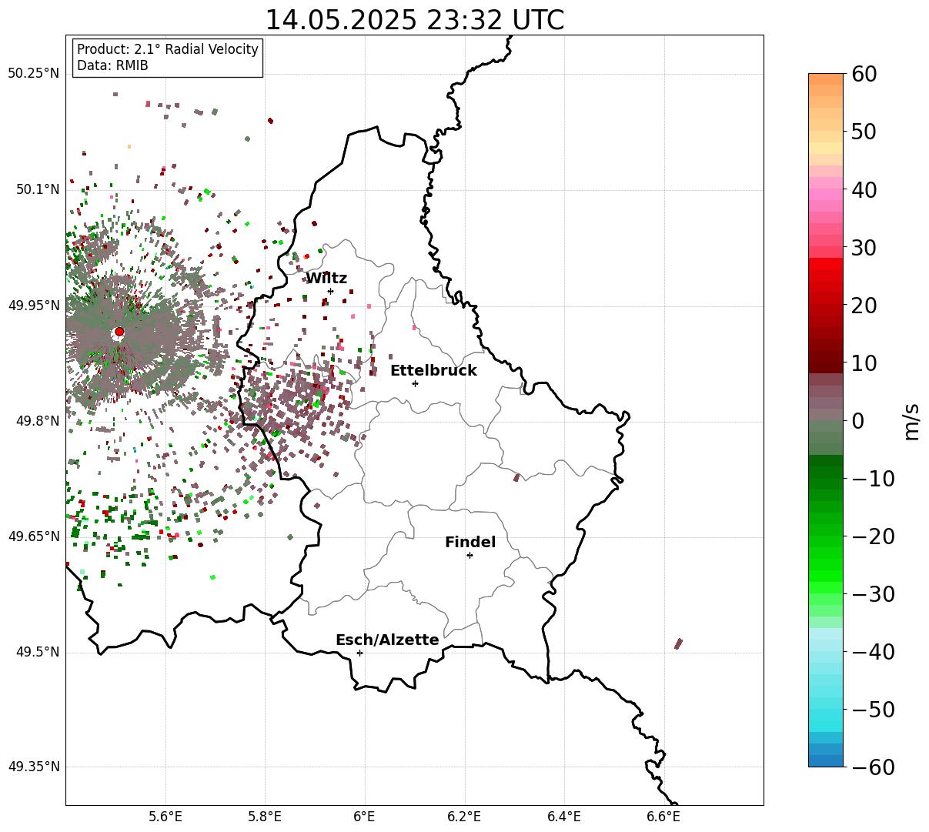
Task: Click the red radar location dot
Action: tap(119, 332)
